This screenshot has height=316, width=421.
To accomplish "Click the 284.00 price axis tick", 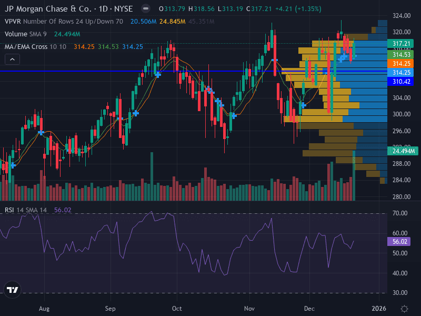I will click(402, 180).
